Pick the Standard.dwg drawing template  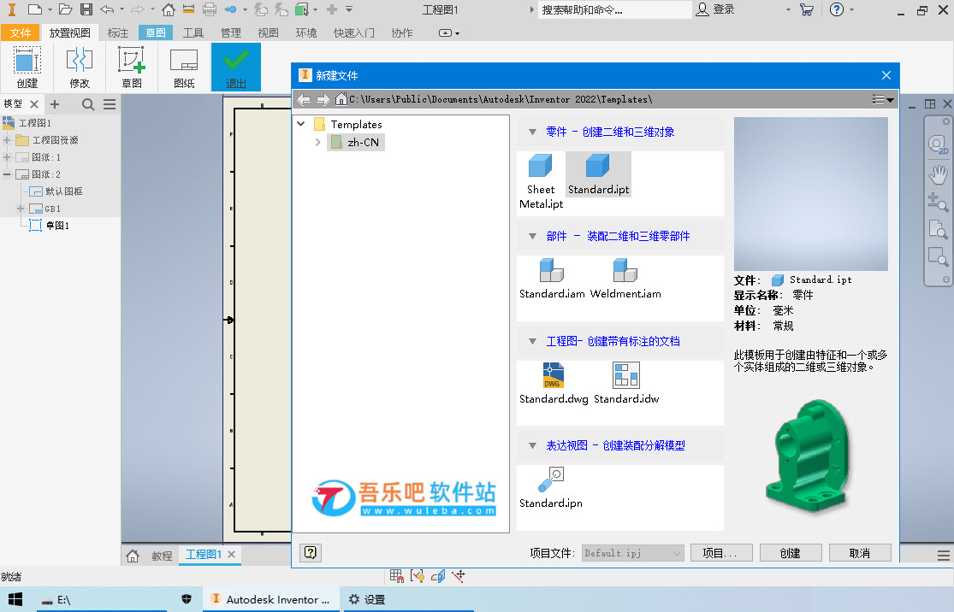tap(554, 384)
